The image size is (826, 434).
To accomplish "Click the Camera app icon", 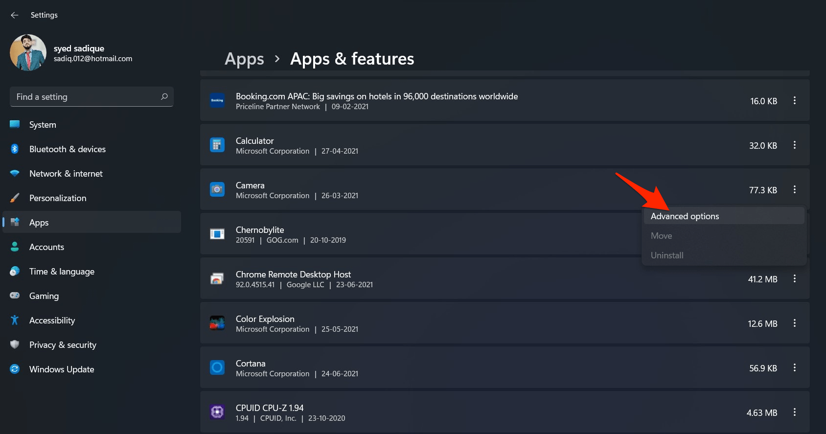I will point(217,189).
